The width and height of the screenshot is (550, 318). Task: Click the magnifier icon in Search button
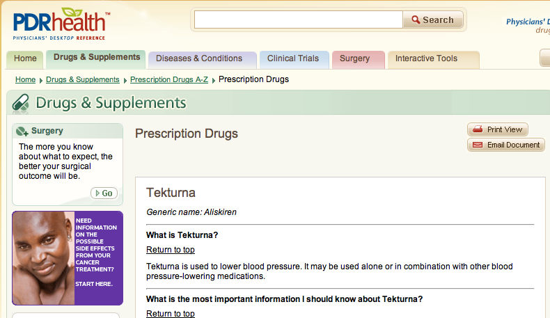coord(416,19)
